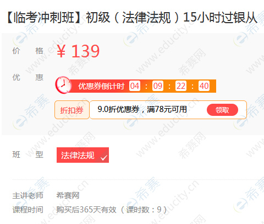The height and width of the screenshot is (224, 264).
Task: Click the 课程时间 label
Action: click(28, 210)
